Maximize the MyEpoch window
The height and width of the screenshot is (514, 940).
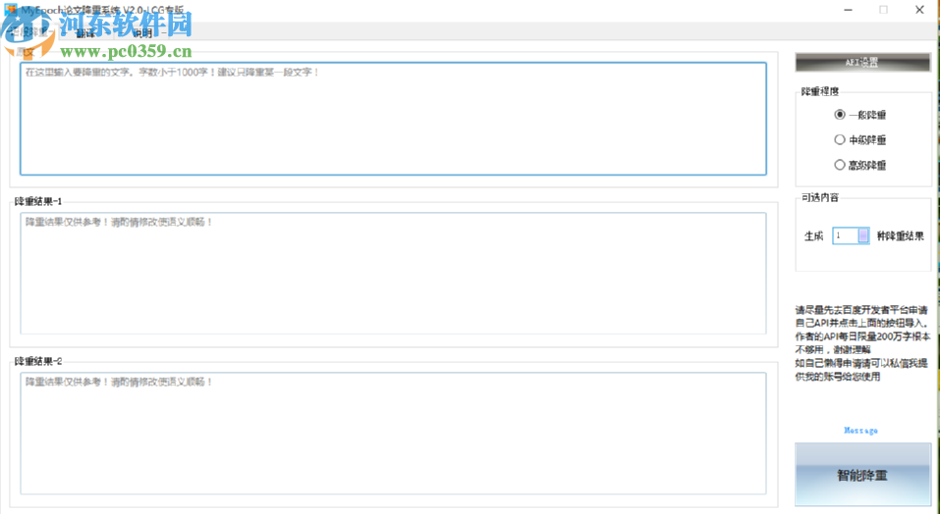click(x=884, y=10)
